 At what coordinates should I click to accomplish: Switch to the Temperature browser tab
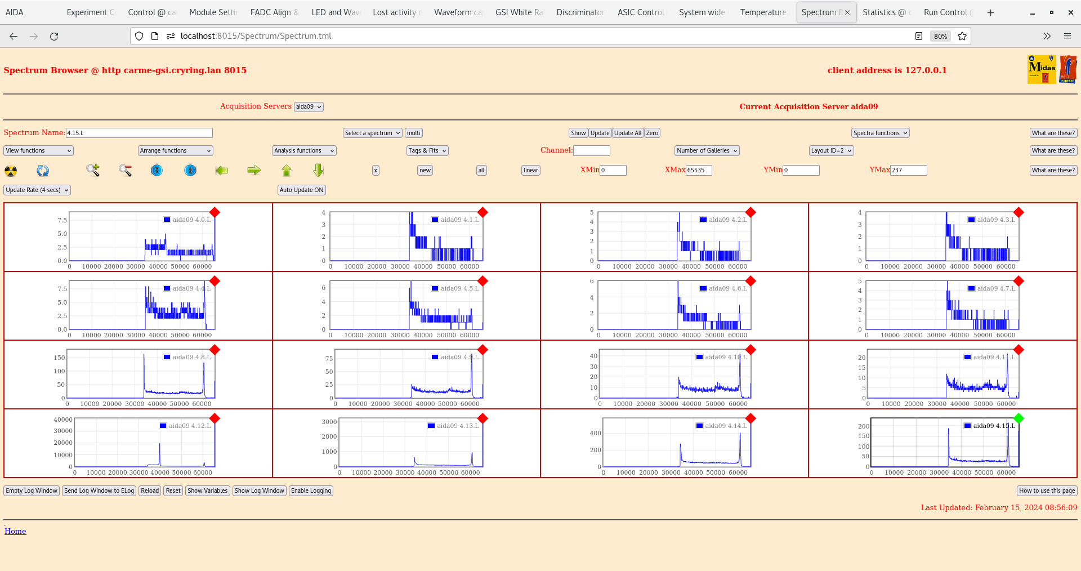point(763,12)
